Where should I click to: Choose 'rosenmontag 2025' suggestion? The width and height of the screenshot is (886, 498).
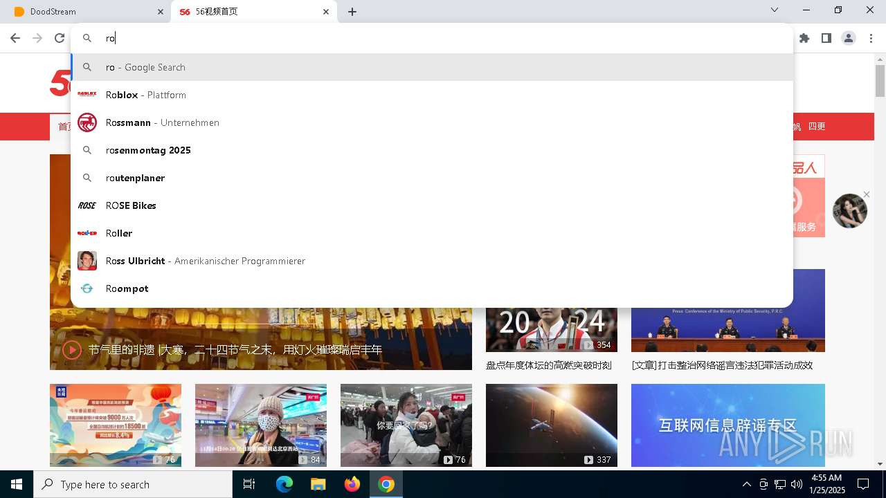coord(432,150)
